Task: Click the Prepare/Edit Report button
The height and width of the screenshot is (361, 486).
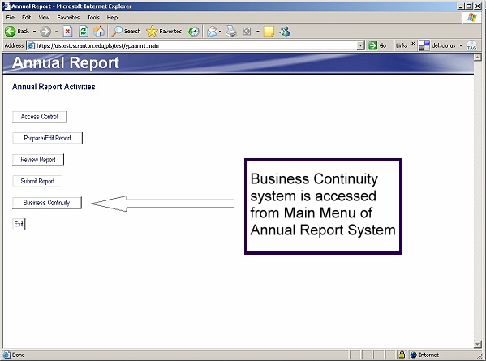Action: click(47, 138)
